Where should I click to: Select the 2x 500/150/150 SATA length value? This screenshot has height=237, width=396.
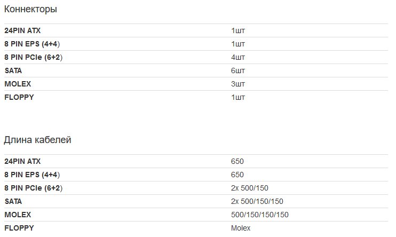(x=257, y=201)
